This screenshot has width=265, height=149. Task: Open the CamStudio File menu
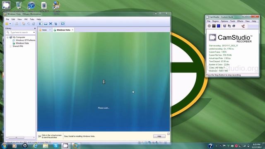tap(209, 21)
